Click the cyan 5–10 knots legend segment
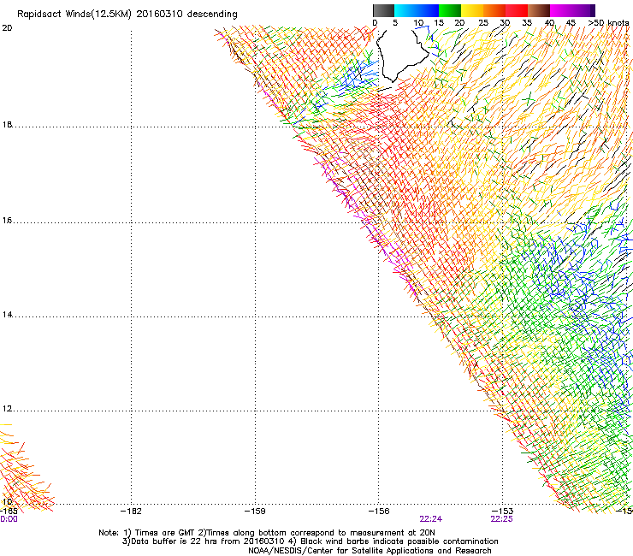This screenshot has height=556, width=633. [x=405, y=10]
